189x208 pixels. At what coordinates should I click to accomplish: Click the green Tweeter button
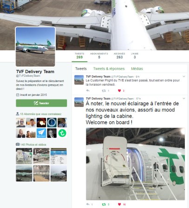coord(41,103)
